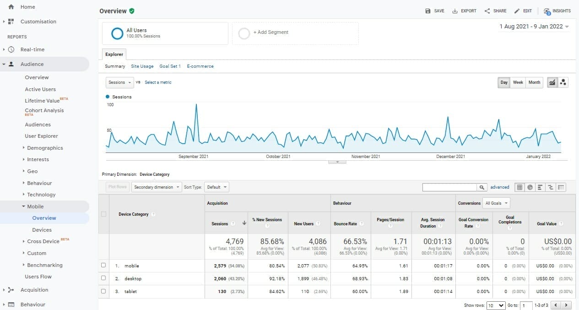Click the advanced filter link
The image size is (579, 310).
(x=499, y=187)
